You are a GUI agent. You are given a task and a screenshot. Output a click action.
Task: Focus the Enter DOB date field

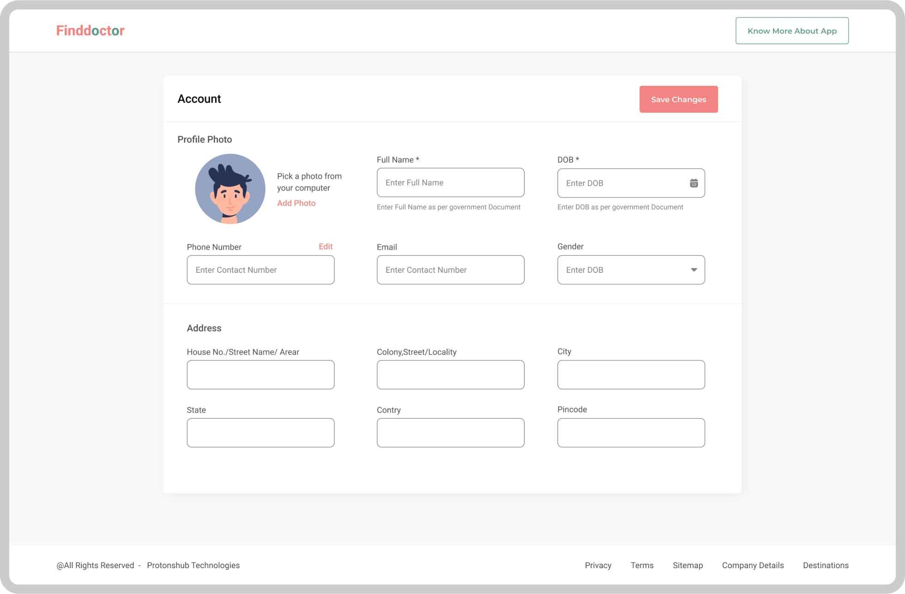631,183
